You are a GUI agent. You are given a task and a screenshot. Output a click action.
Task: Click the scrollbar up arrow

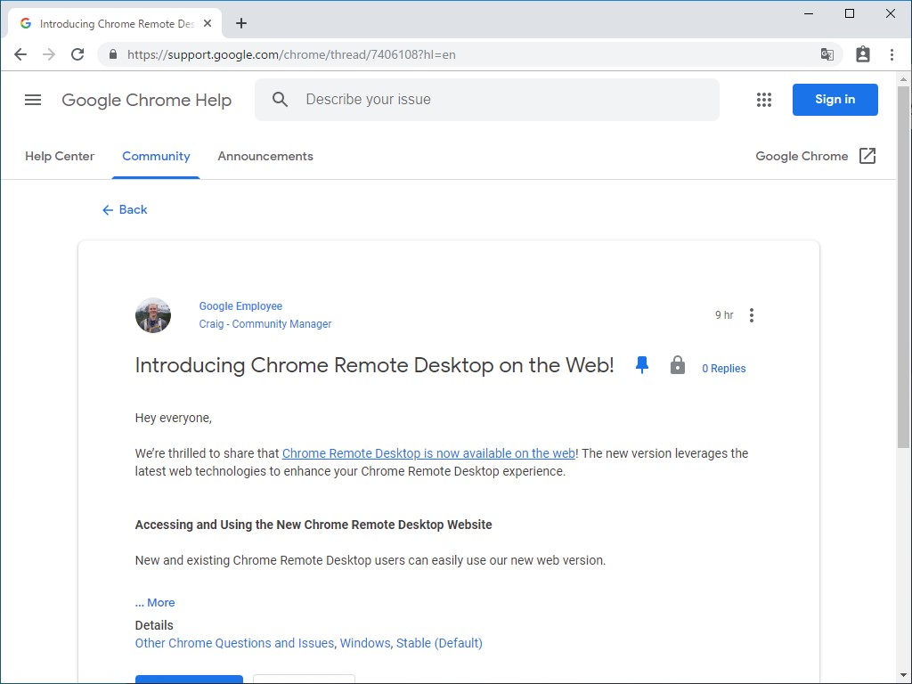point(903,79)
